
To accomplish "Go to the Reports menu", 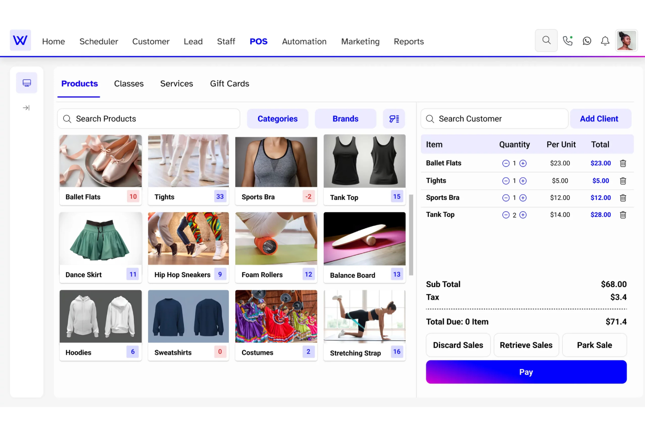I will [409, 41].
